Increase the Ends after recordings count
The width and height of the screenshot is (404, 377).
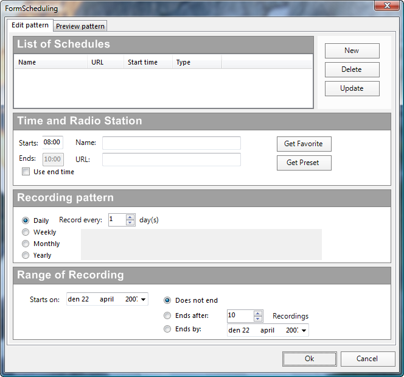(258, 313)
